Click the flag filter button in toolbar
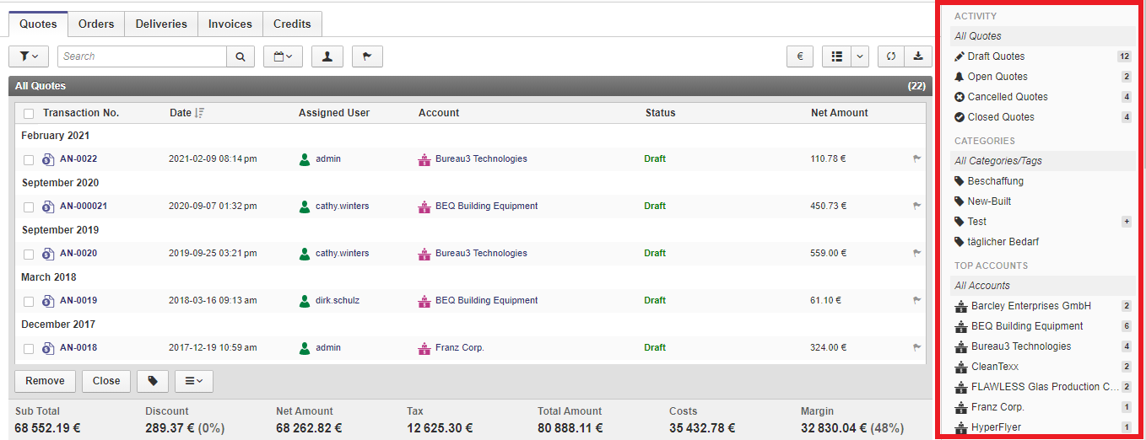This screenshot has width=1146, height=440. tap(367, 56)
